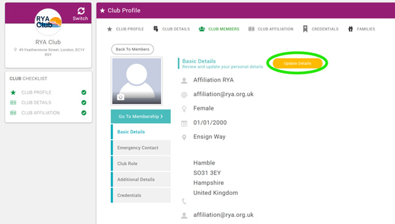This screenshot has width=395, height=224.
Task: Click the Hampshire county text
Action: click(209, 183)
